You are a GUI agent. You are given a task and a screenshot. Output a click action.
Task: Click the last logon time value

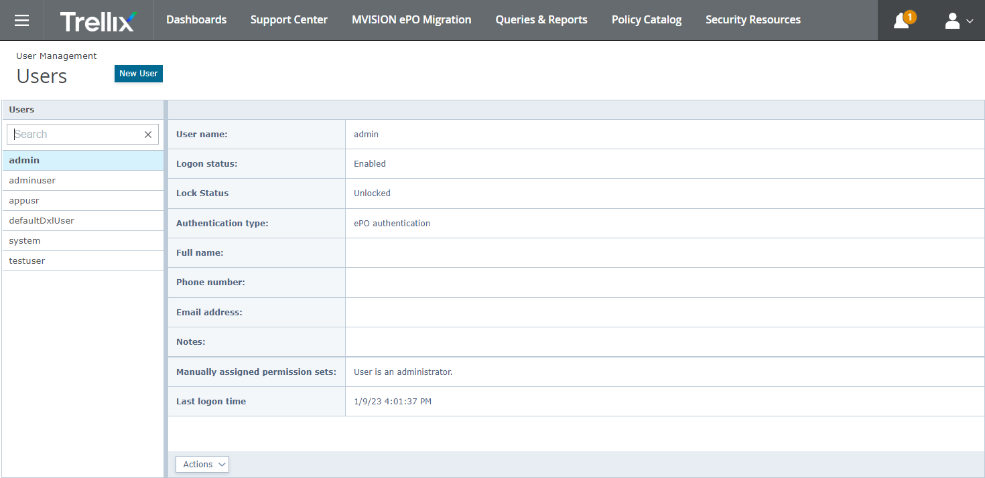[x=393, y=402]
